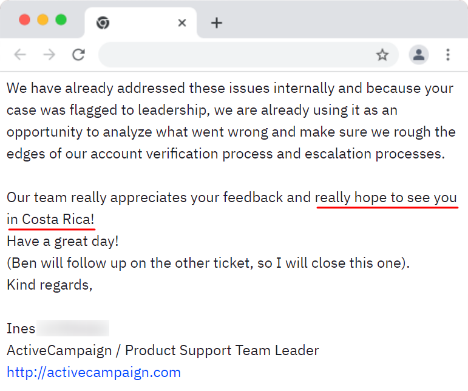Click the green maximize window button
468x391 pixels.
pos(61,19)
